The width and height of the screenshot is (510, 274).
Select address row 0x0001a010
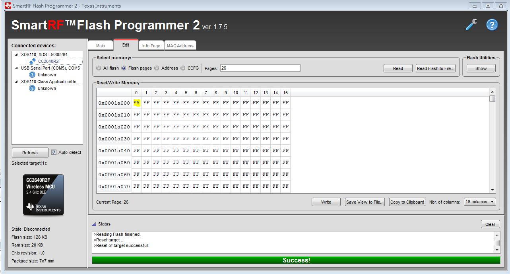click(x=114, y=115)
